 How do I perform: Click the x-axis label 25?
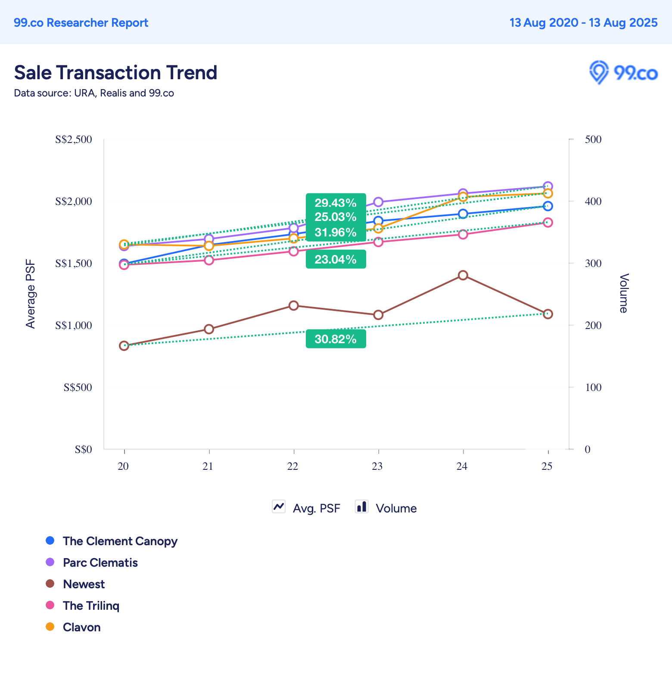tap(547, 466)
